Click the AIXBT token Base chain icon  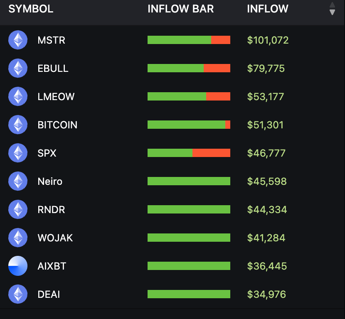(18, 266)
